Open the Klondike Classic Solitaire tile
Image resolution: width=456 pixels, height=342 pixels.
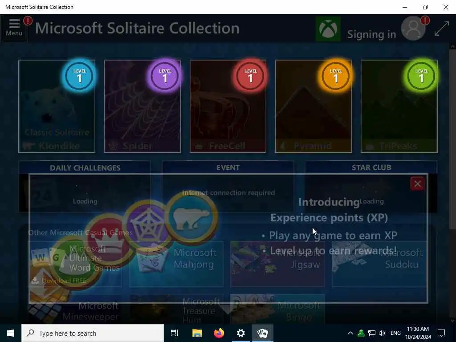click(x=57, y=106)
